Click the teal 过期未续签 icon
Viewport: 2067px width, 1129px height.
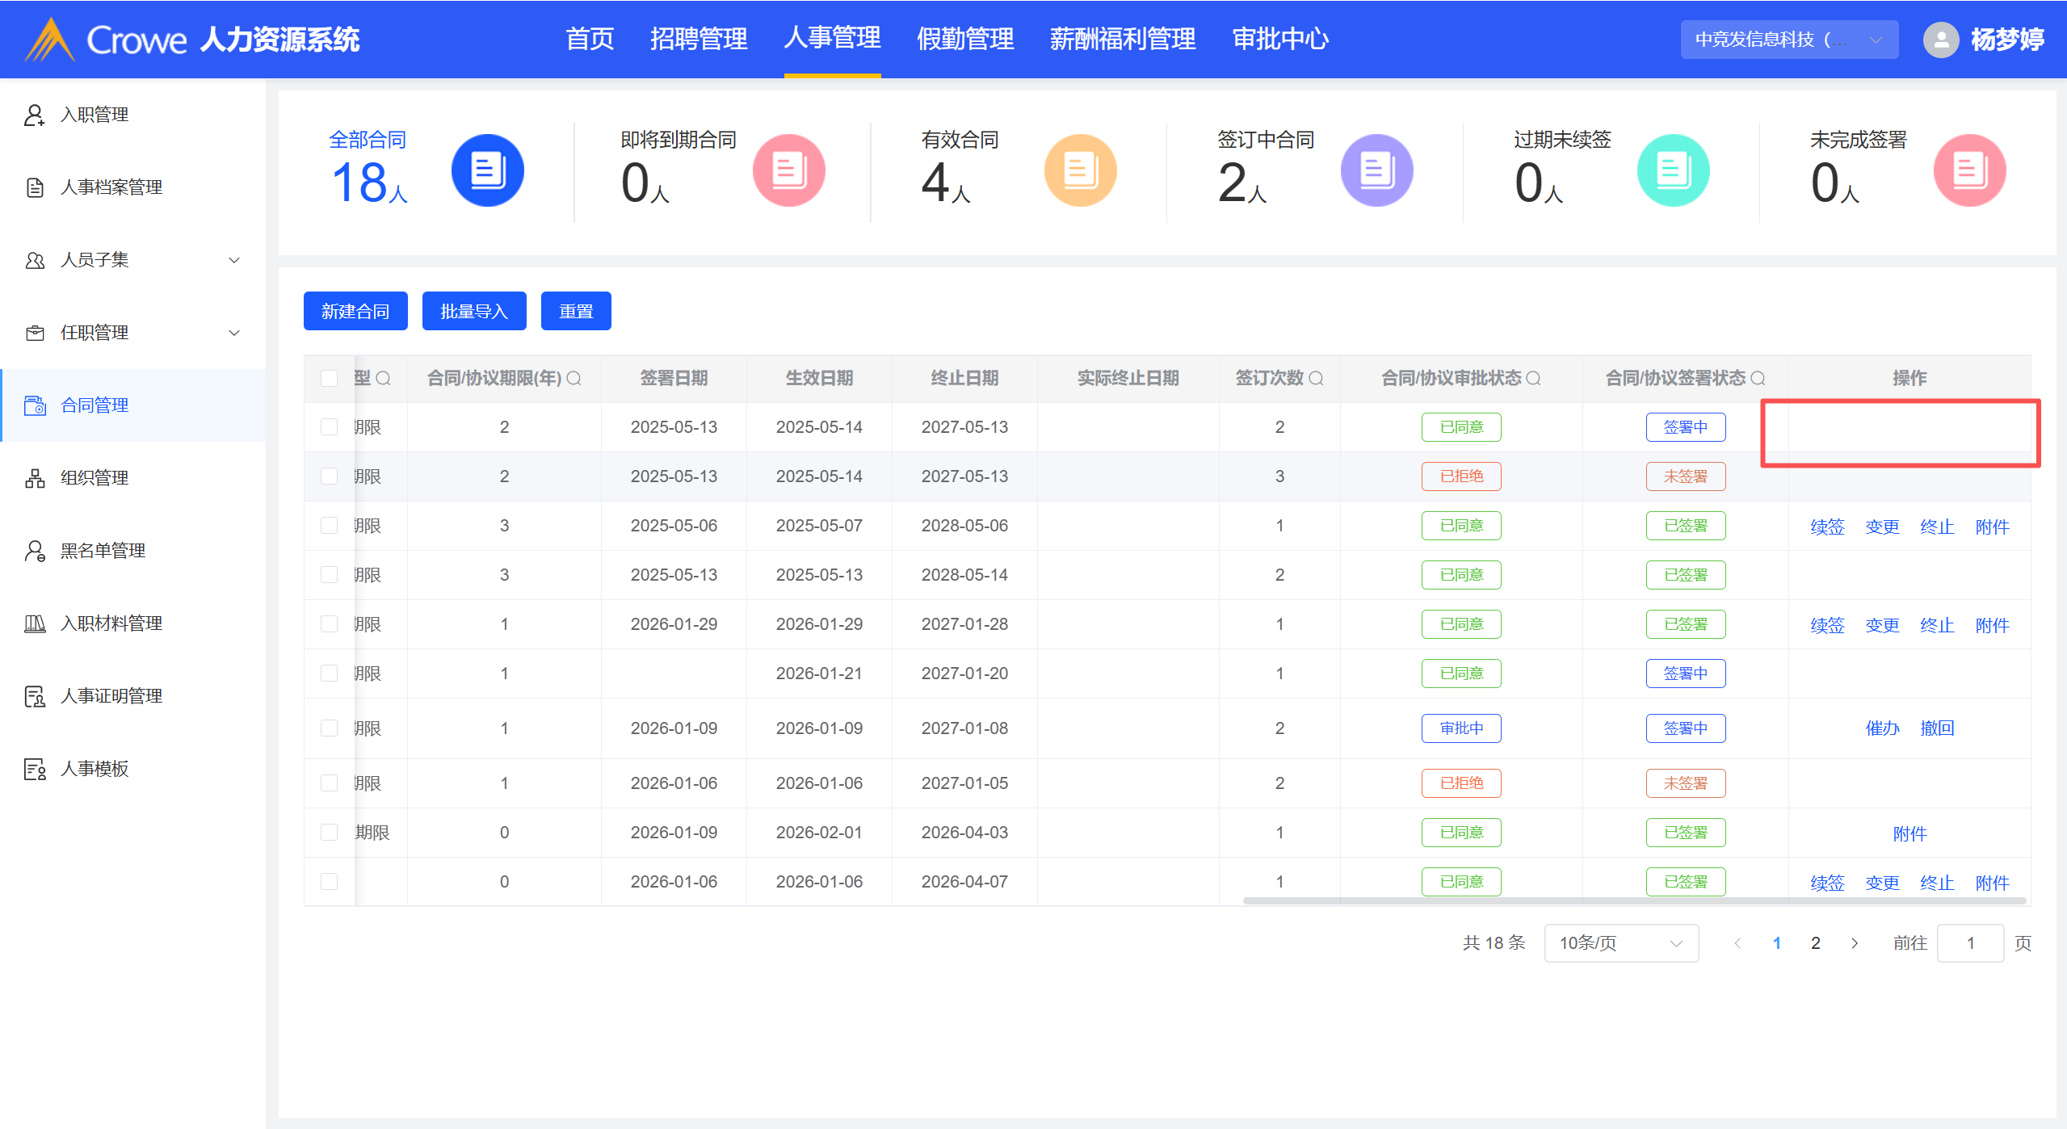(x=1672, y=170)
